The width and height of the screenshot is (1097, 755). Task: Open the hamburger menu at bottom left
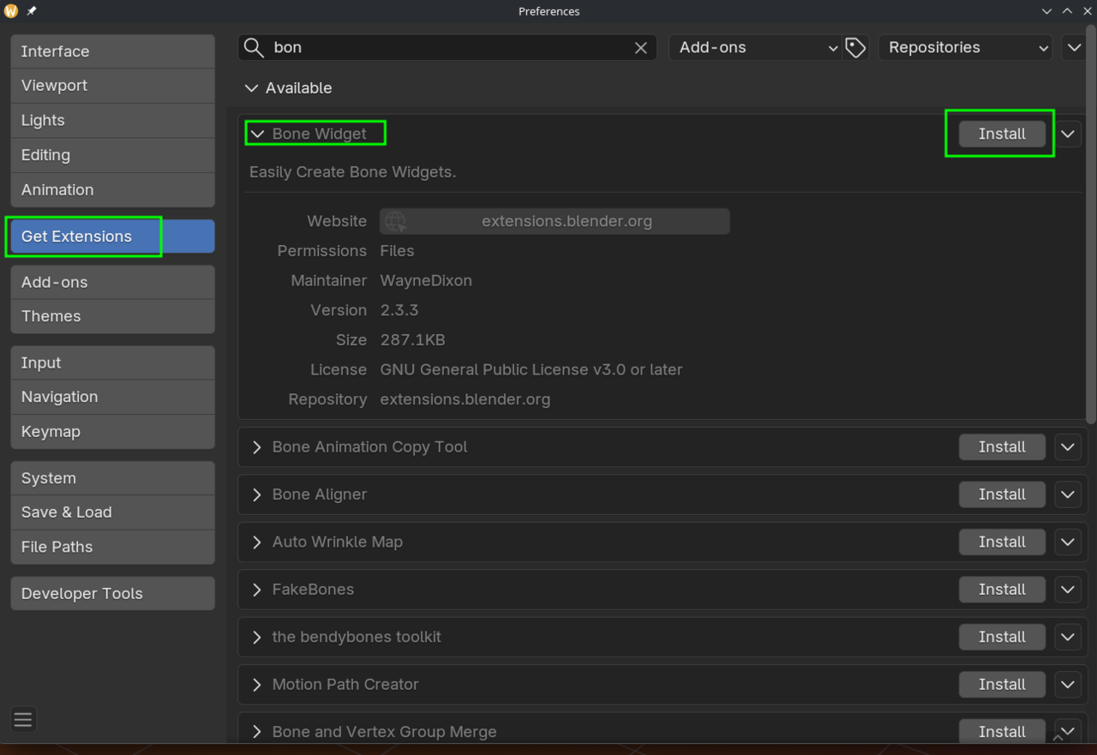click(x=23, y=719)
